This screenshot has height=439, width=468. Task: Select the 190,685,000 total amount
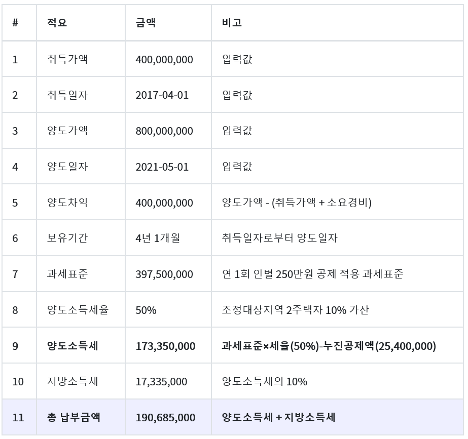165,417
